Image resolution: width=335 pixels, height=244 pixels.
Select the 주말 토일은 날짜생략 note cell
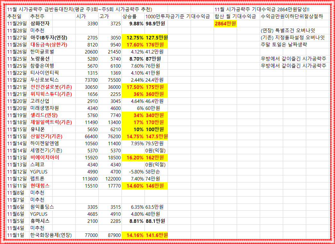click(284, 45)
